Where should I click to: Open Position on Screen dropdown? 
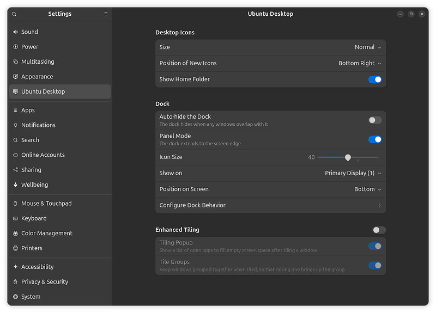pyautogui.click(x=367, y=189)
